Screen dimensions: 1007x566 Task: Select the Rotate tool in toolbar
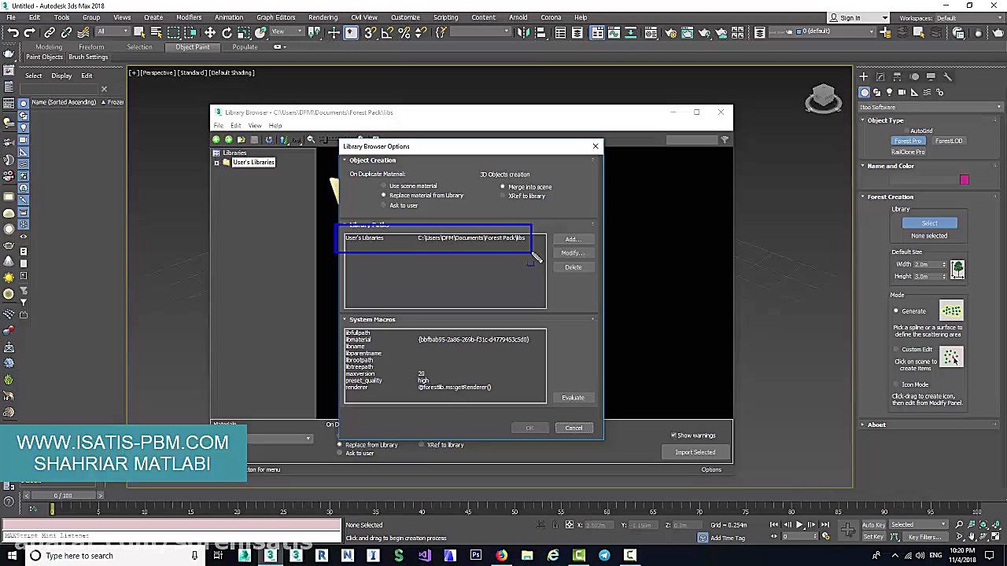227,32
